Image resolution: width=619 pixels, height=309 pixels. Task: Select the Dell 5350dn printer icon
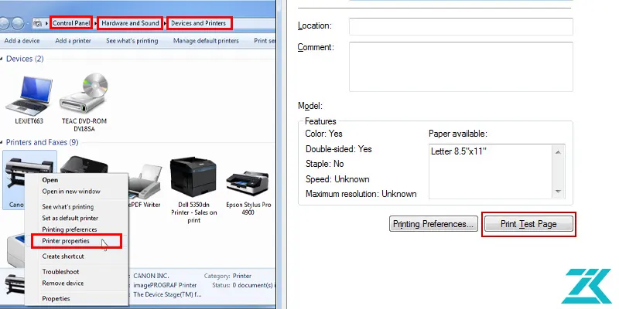tap(193, 178)
